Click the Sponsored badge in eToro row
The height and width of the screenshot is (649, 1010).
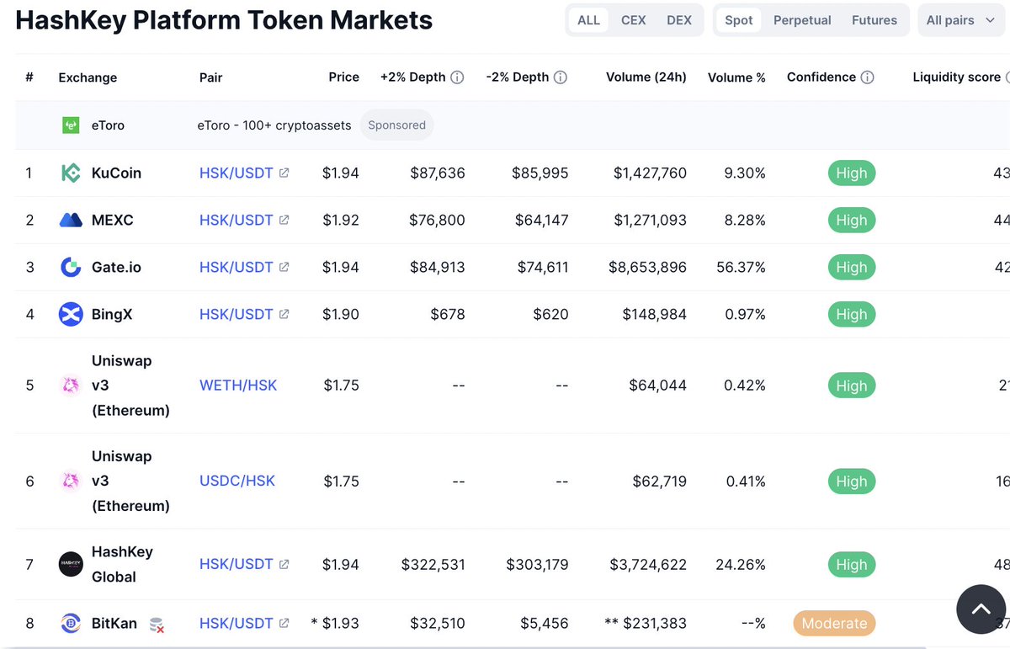pos(396,125)
